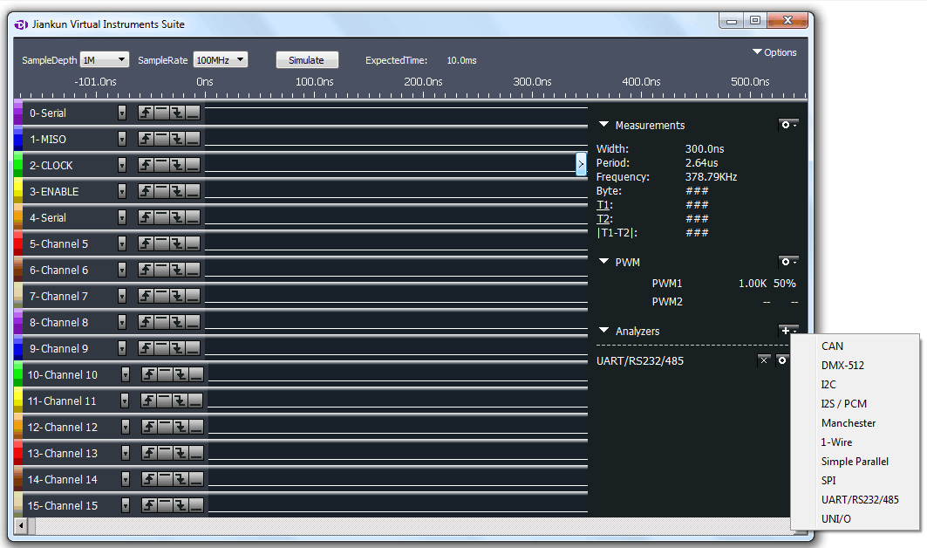The width and height of the screenshot is (927, 548).
Task: Open Channel 15 dropdown arrow
Action: 126,504
